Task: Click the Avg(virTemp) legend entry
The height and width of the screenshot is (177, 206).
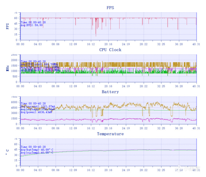Action: coord(37,153)
